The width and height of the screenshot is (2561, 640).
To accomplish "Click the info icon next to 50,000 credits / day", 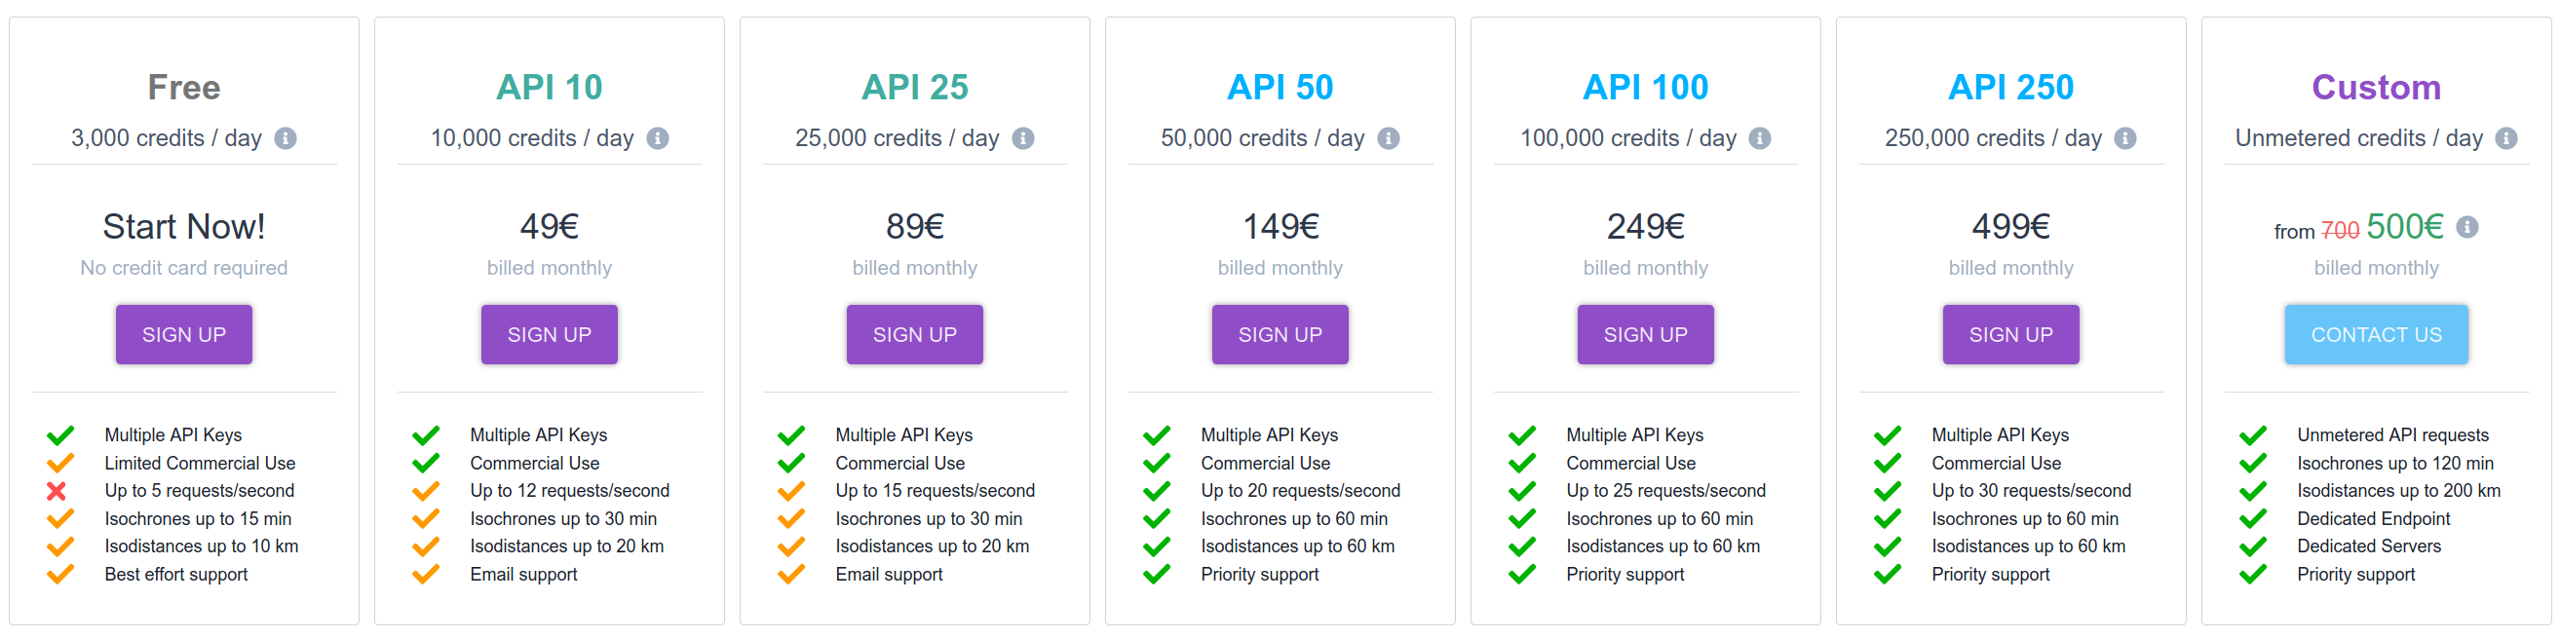I will 1391,139.
